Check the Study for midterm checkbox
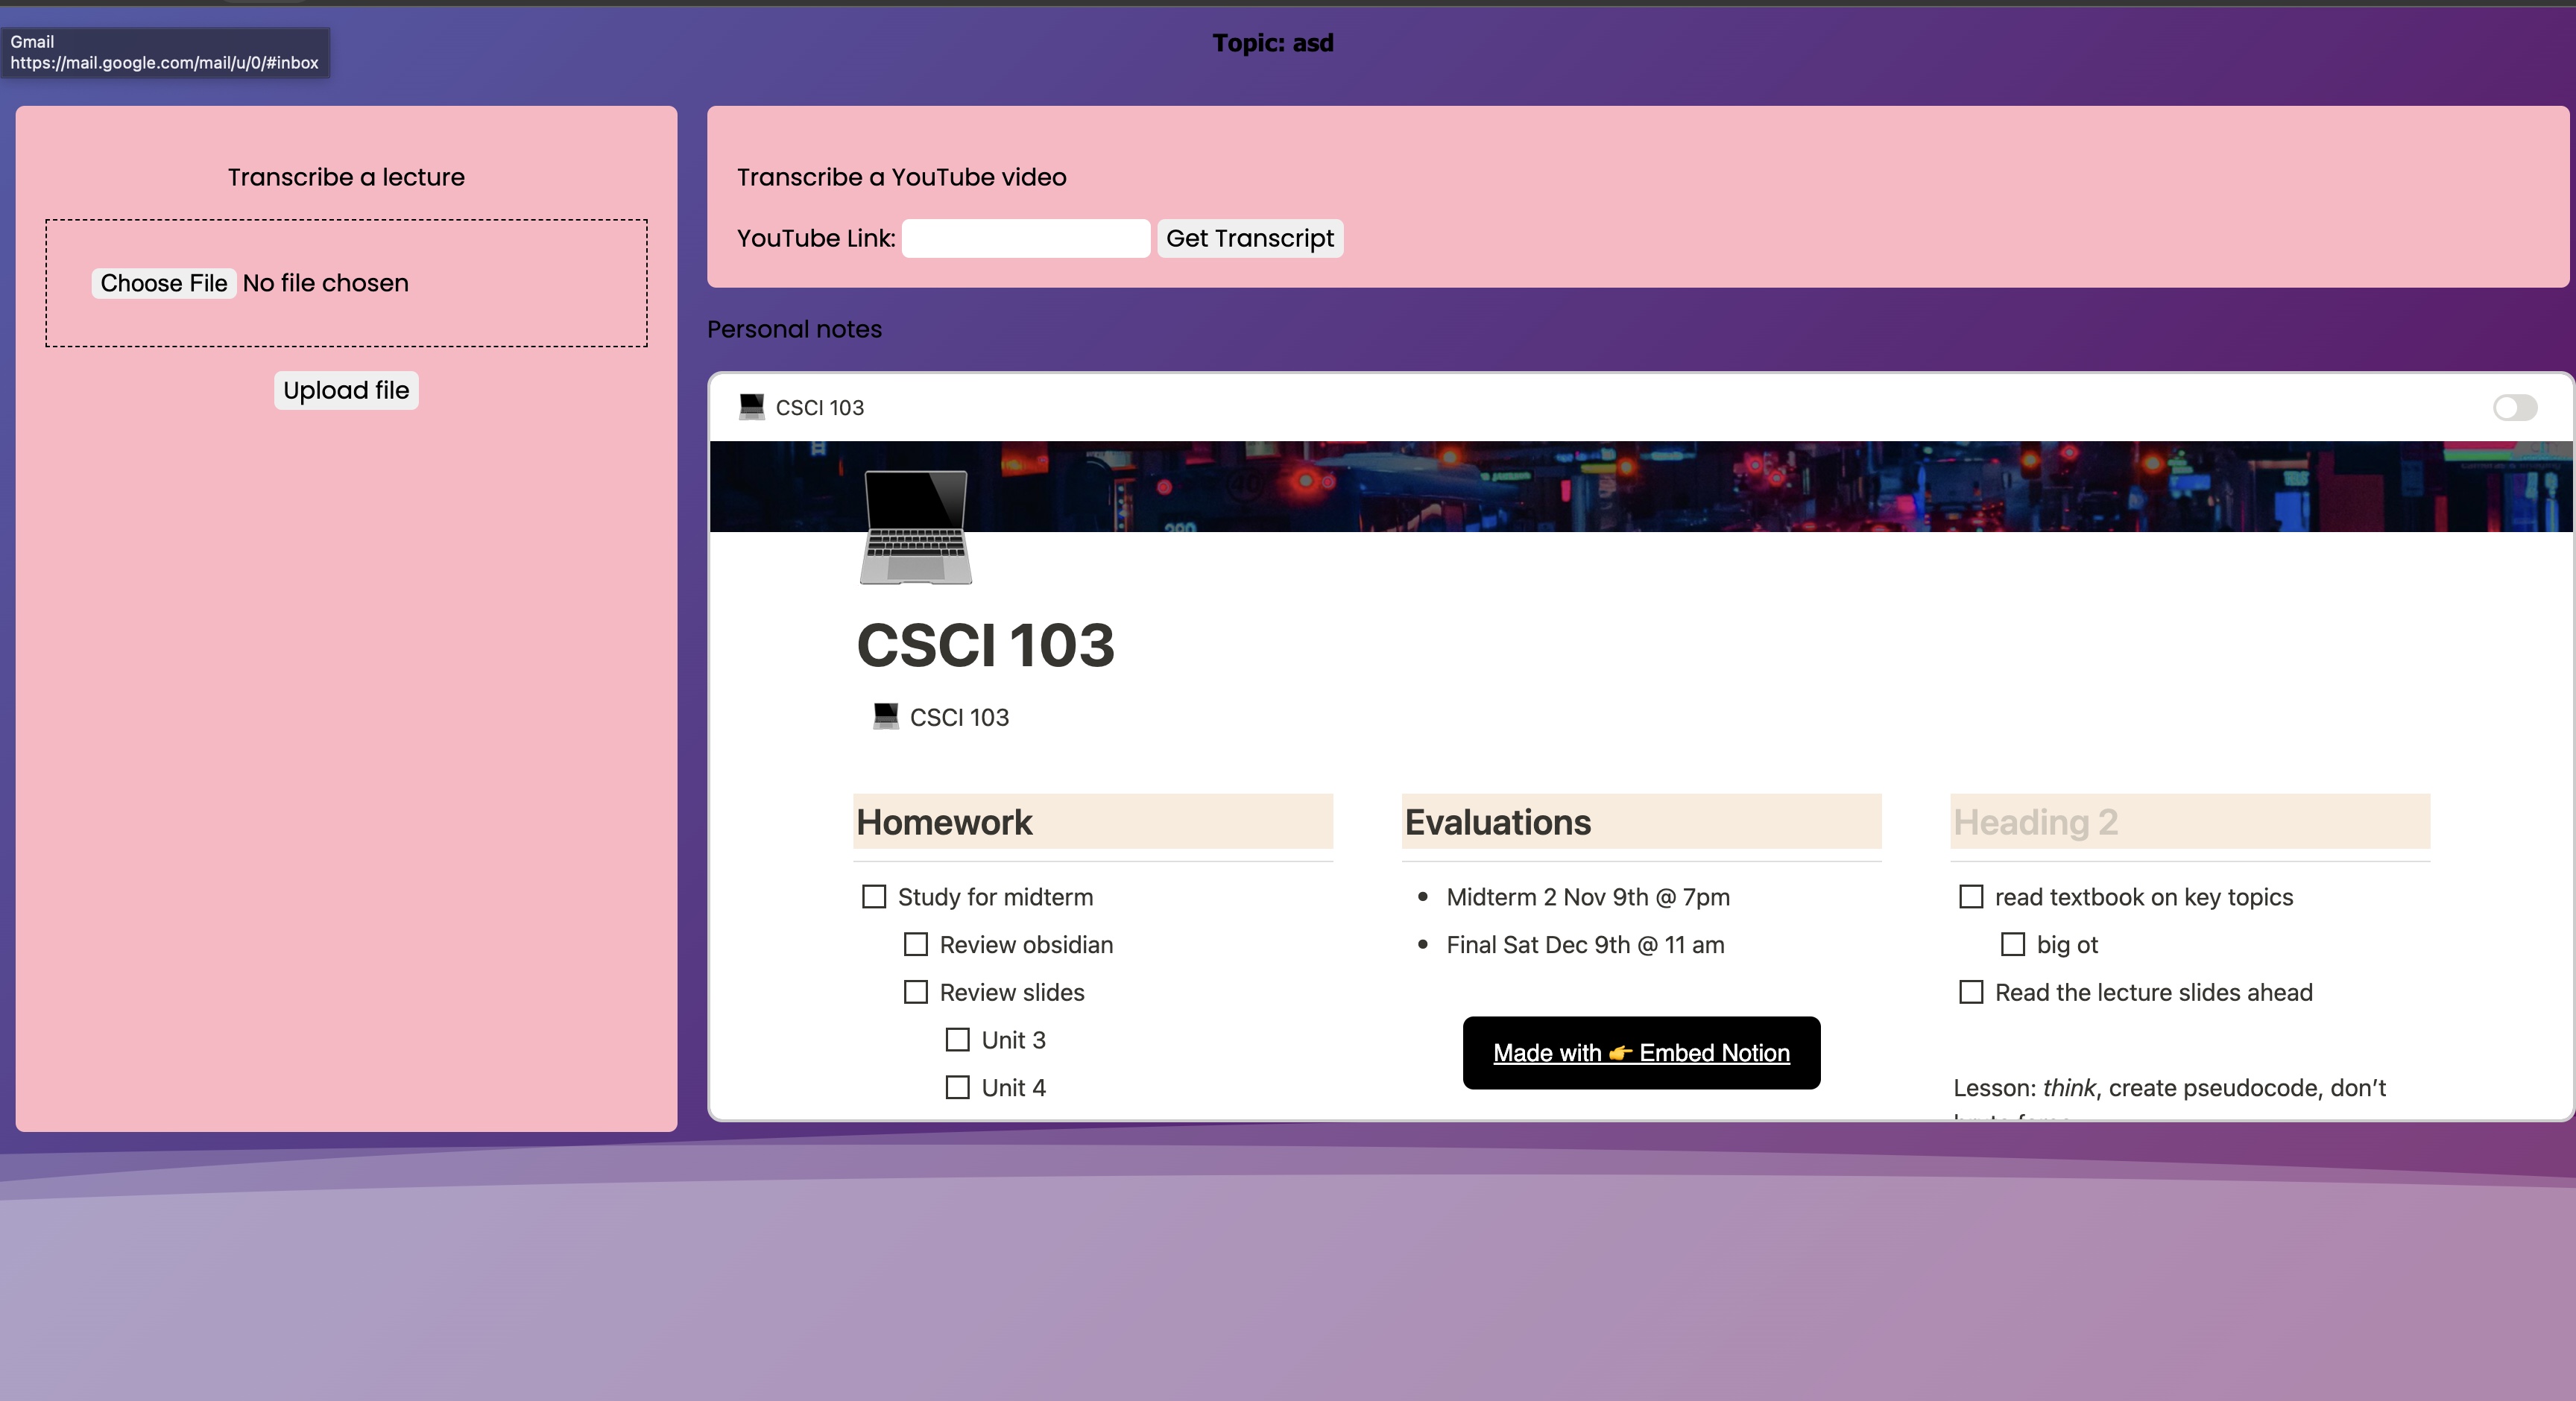The image size is (2576, 1401). coord(874,897)
